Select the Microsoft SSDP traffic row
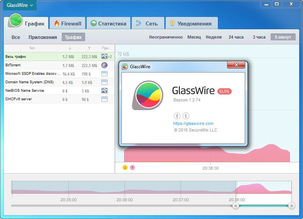Screen dimensions: 303x219 (59, 74)
